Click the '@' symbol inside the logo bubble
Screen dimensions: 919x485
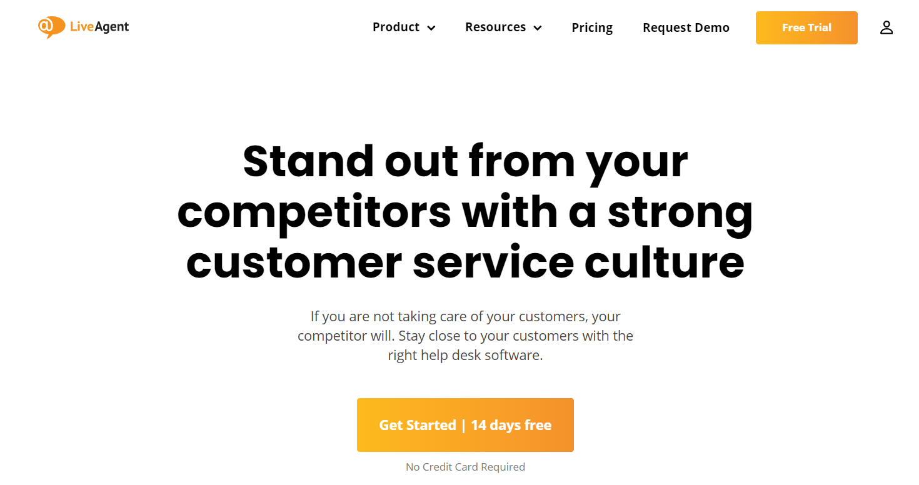tap(46, 26)
